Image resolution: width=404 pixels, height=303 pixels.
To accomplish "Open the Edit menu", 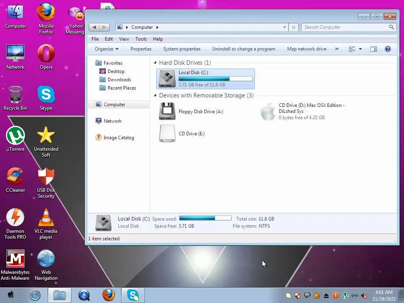I will pos(109,39).
